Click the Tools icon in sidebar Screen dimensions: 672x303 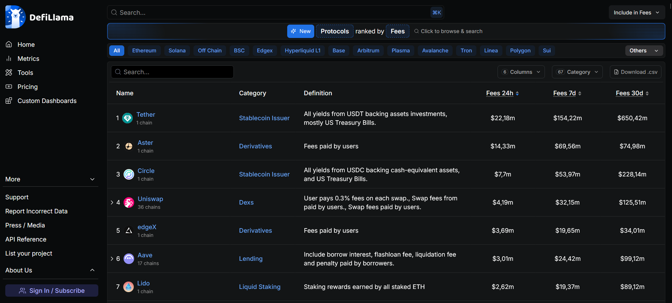click(x=9, y=72)
